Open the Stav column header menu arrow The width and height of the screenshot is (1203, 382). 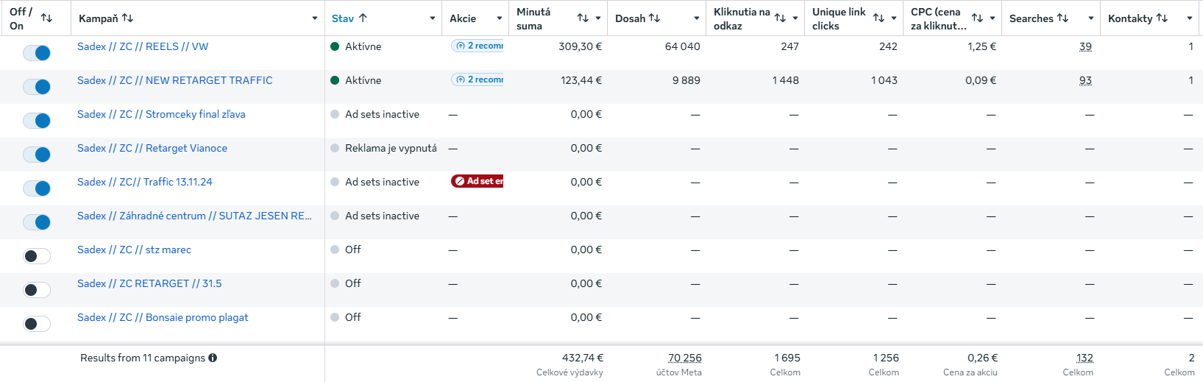(433, 18)
